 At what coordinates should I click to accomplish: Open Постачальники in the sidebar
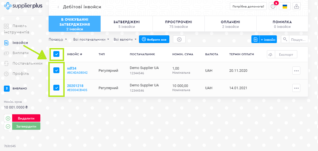(x=27, y=63)
